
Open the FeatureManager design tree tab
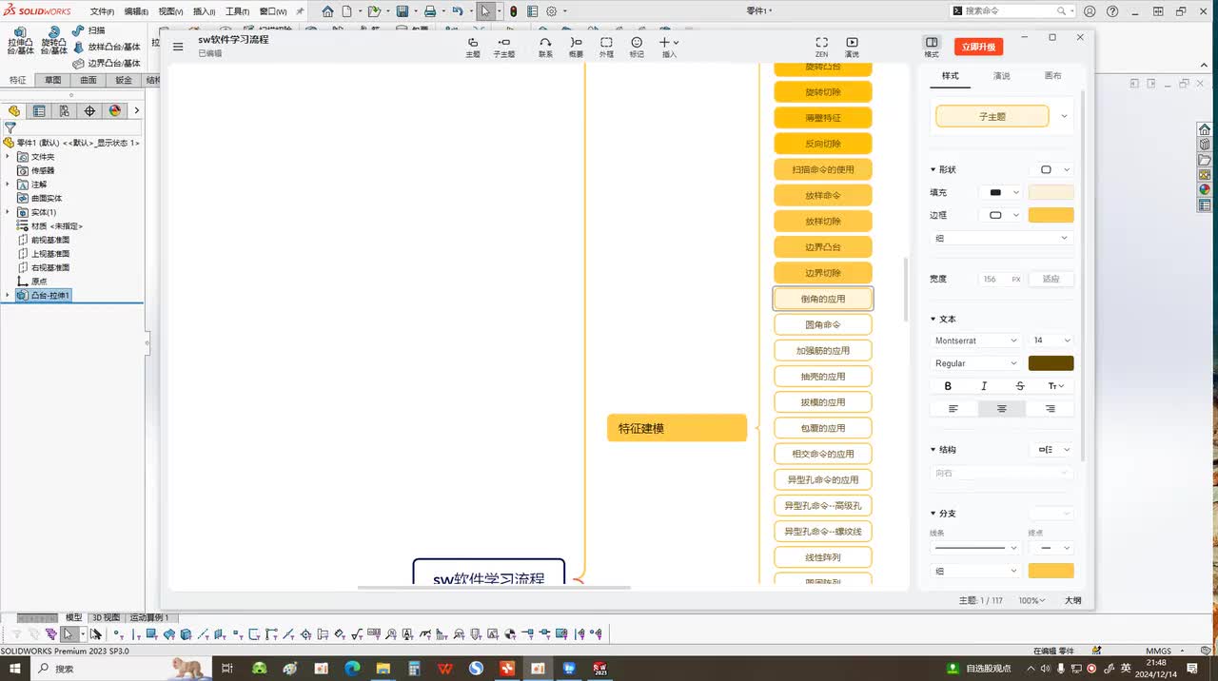click(14, 110)
